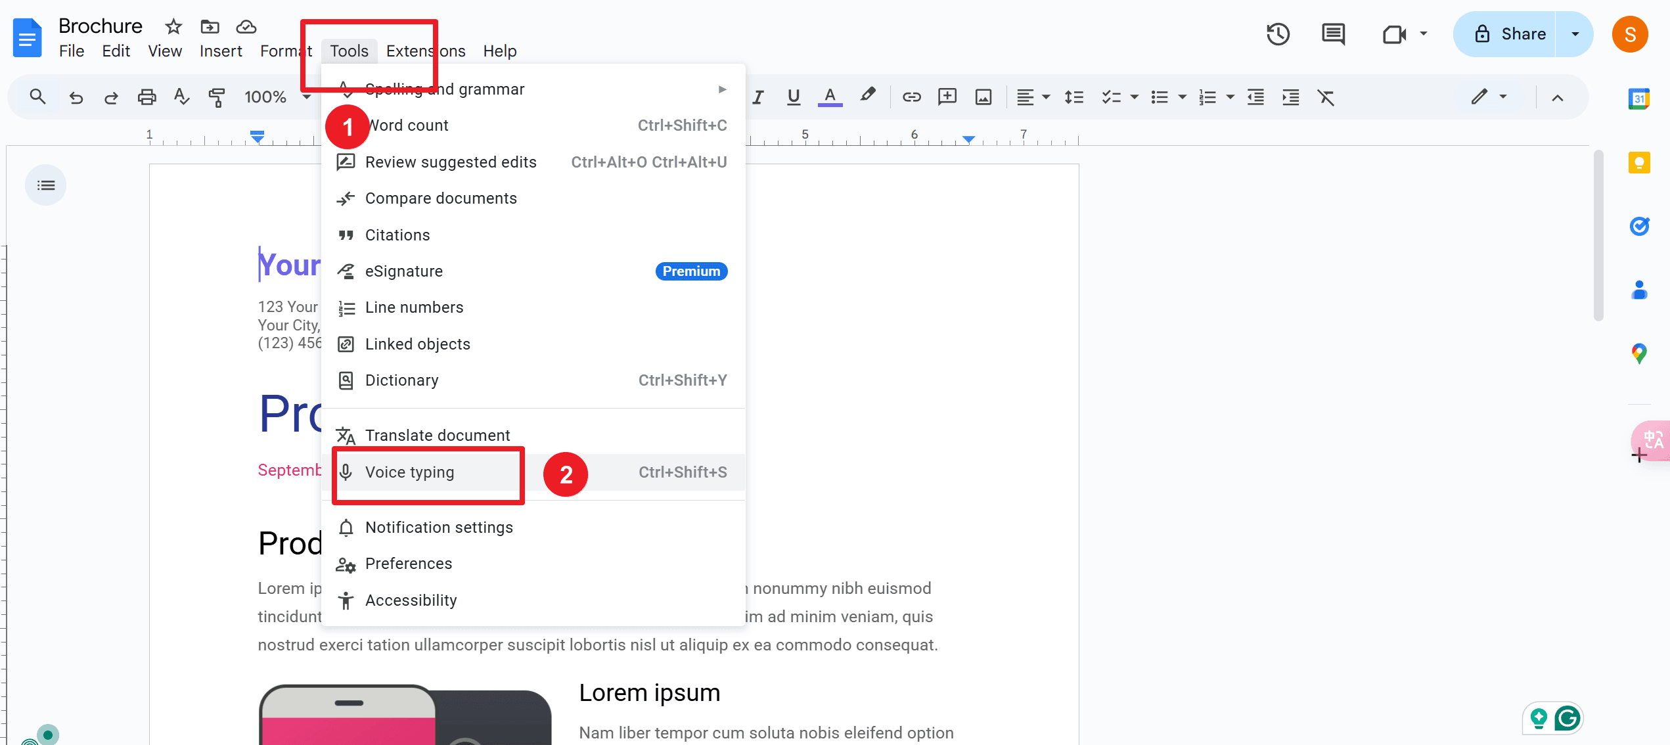
Task: Start a Google Meet call from the toolbar
Action: pos(1393,34)
